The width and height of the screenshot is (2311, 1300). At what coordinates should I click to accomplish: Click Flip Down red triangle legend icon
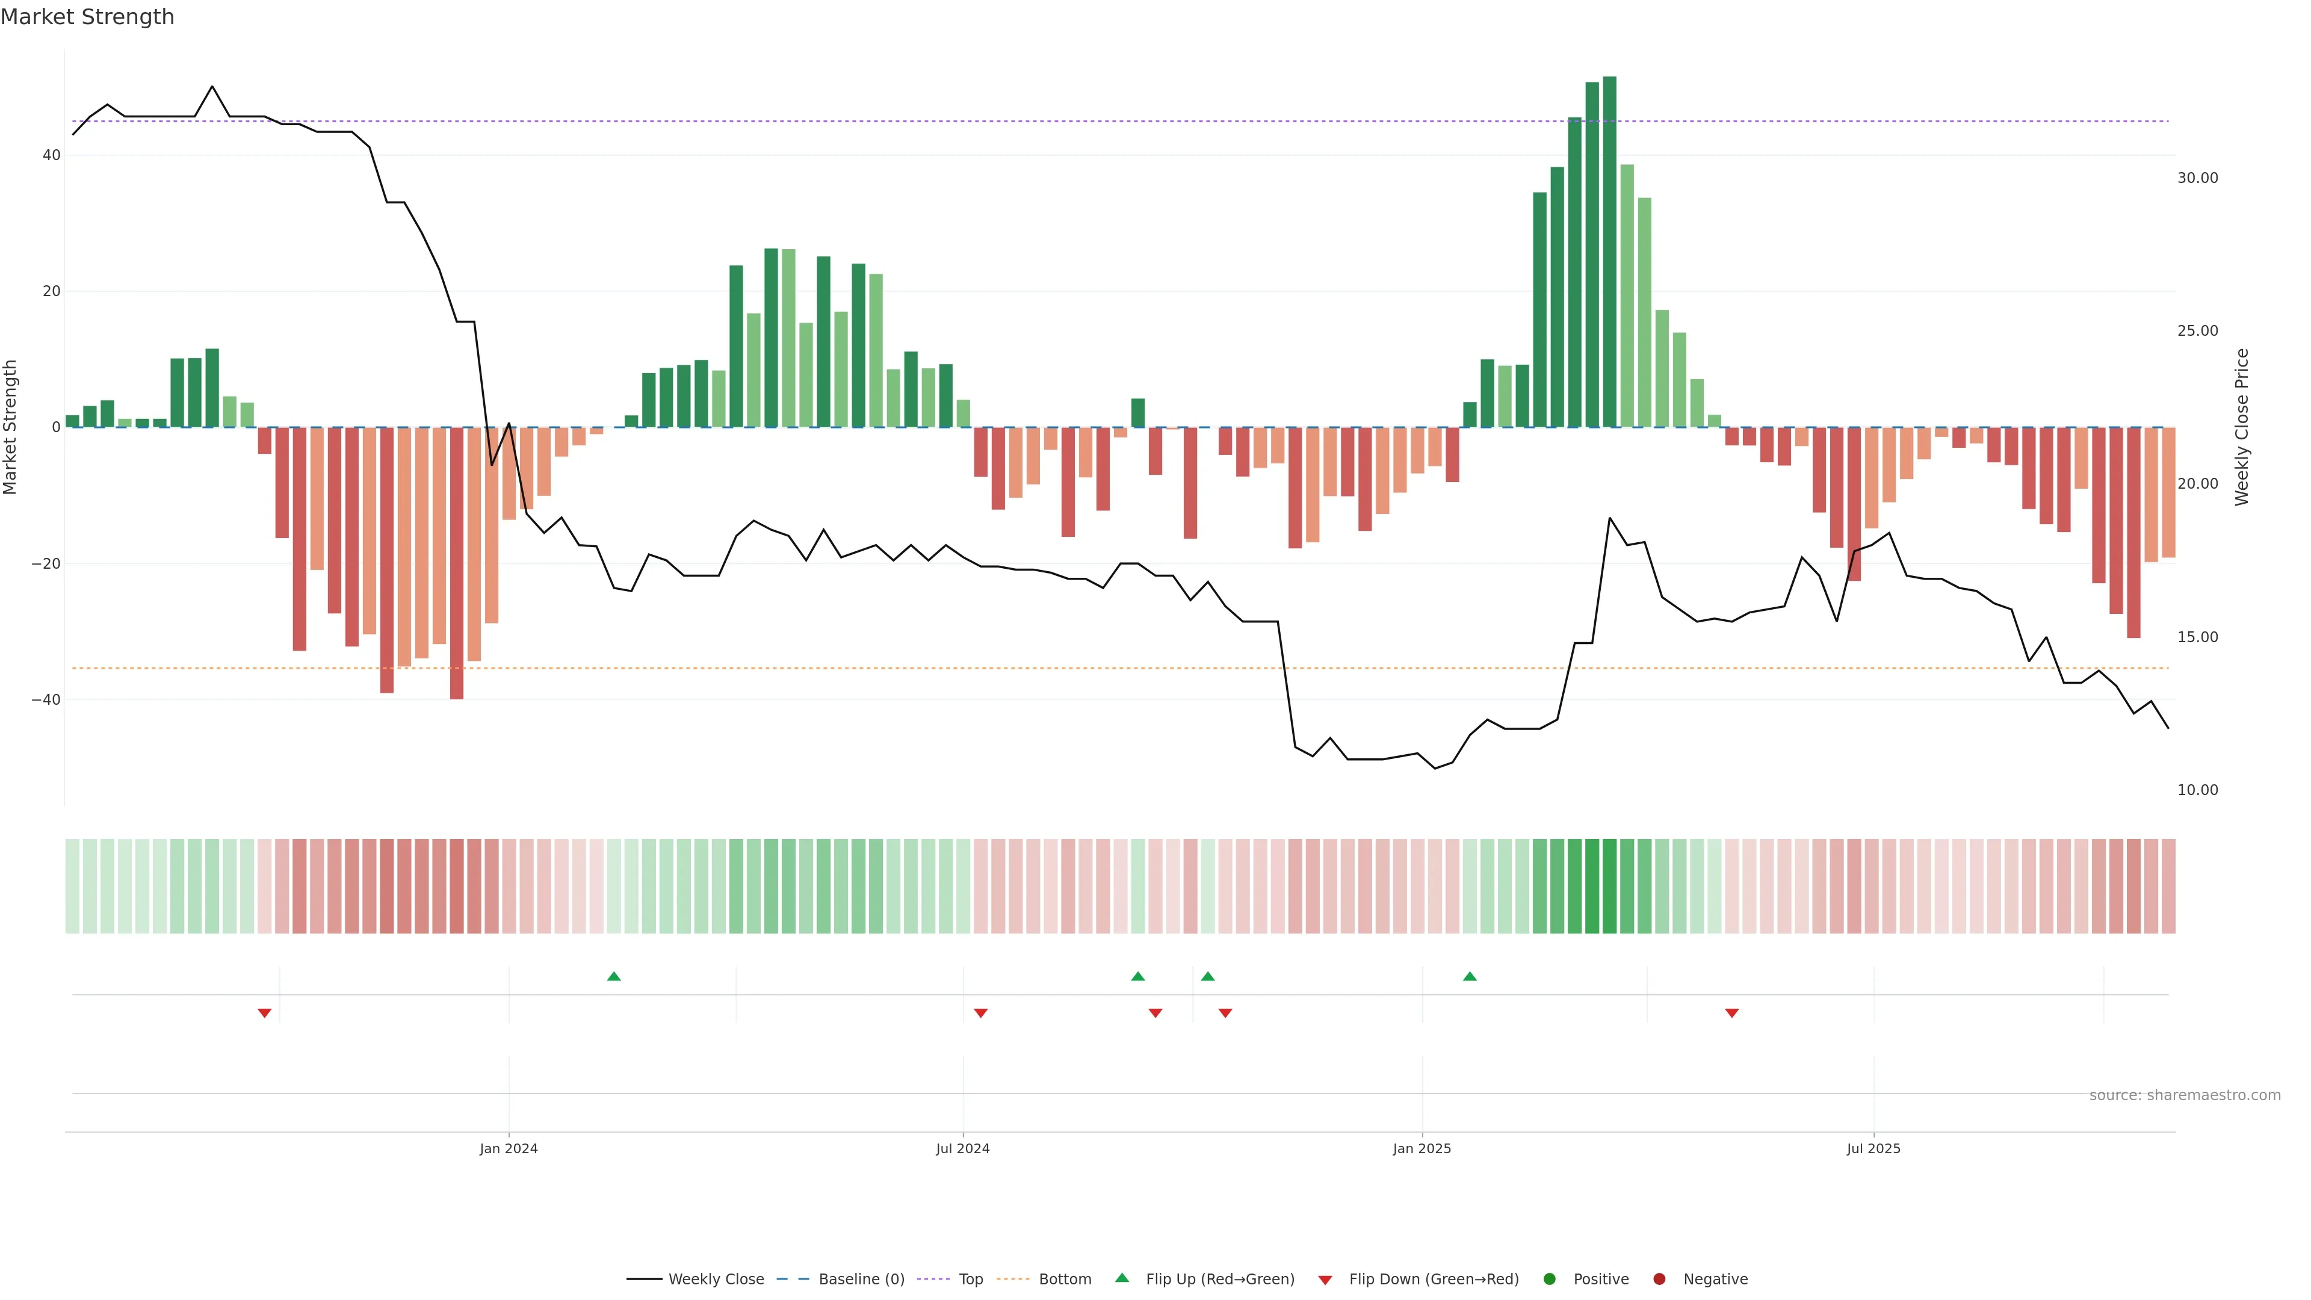click(x=1325, y=1280)
